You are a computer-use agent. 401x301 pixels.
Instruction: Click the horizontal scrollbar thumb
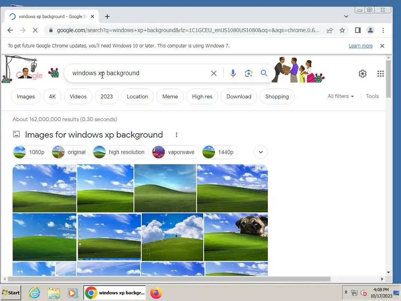point(169,279)
